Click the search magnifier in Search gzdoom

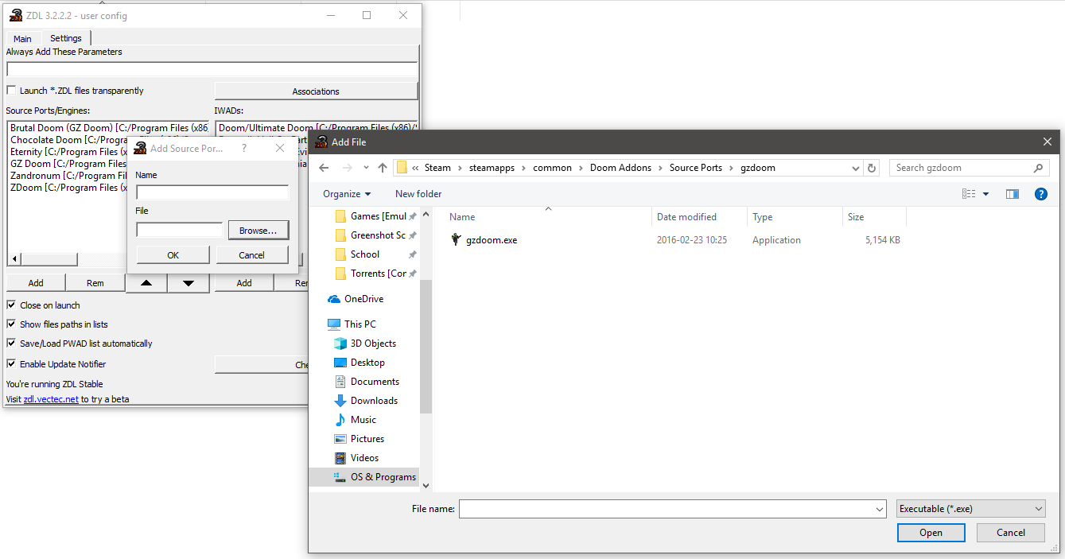click(x=1038, y=168)
